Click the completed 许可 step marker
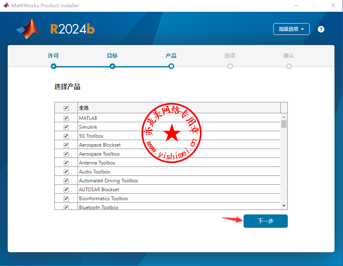Screen dimensions: 343x266 (x=53, y=66)
